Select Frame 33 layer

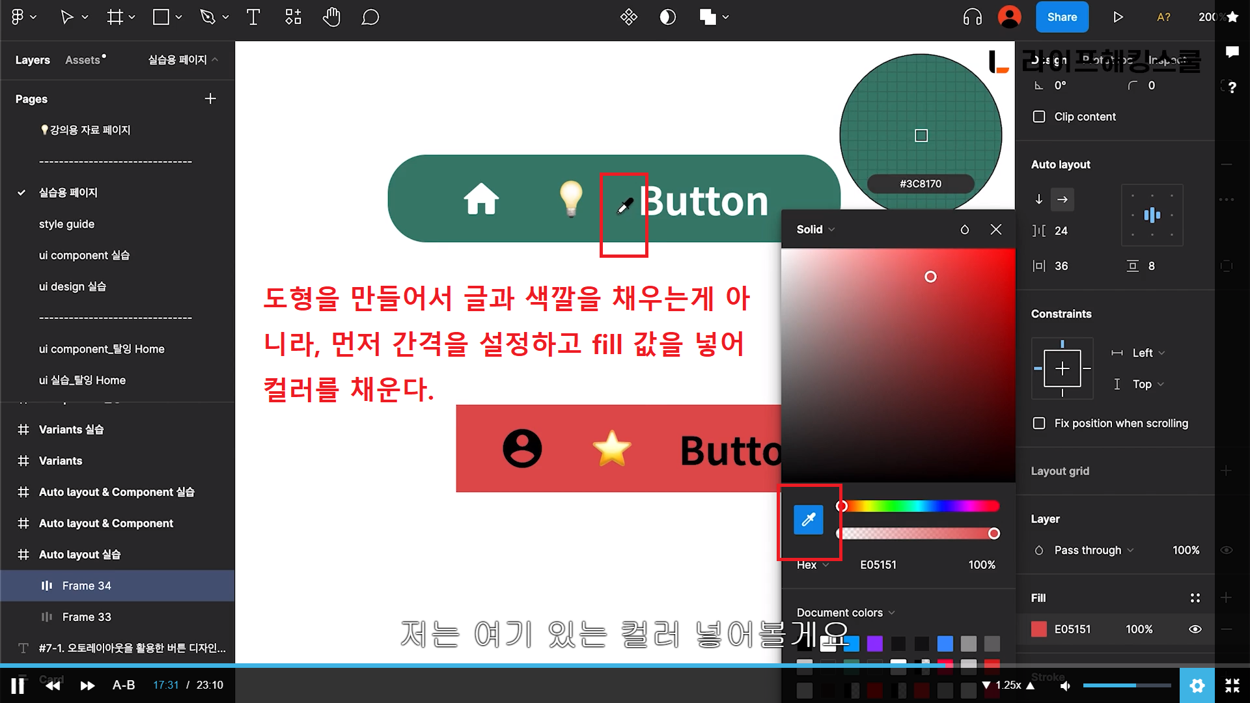tap(87, 616)
